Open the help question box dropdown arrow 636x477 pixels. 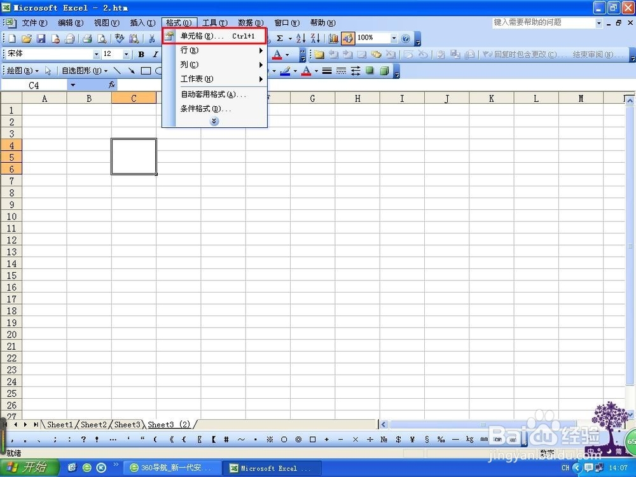598,23
